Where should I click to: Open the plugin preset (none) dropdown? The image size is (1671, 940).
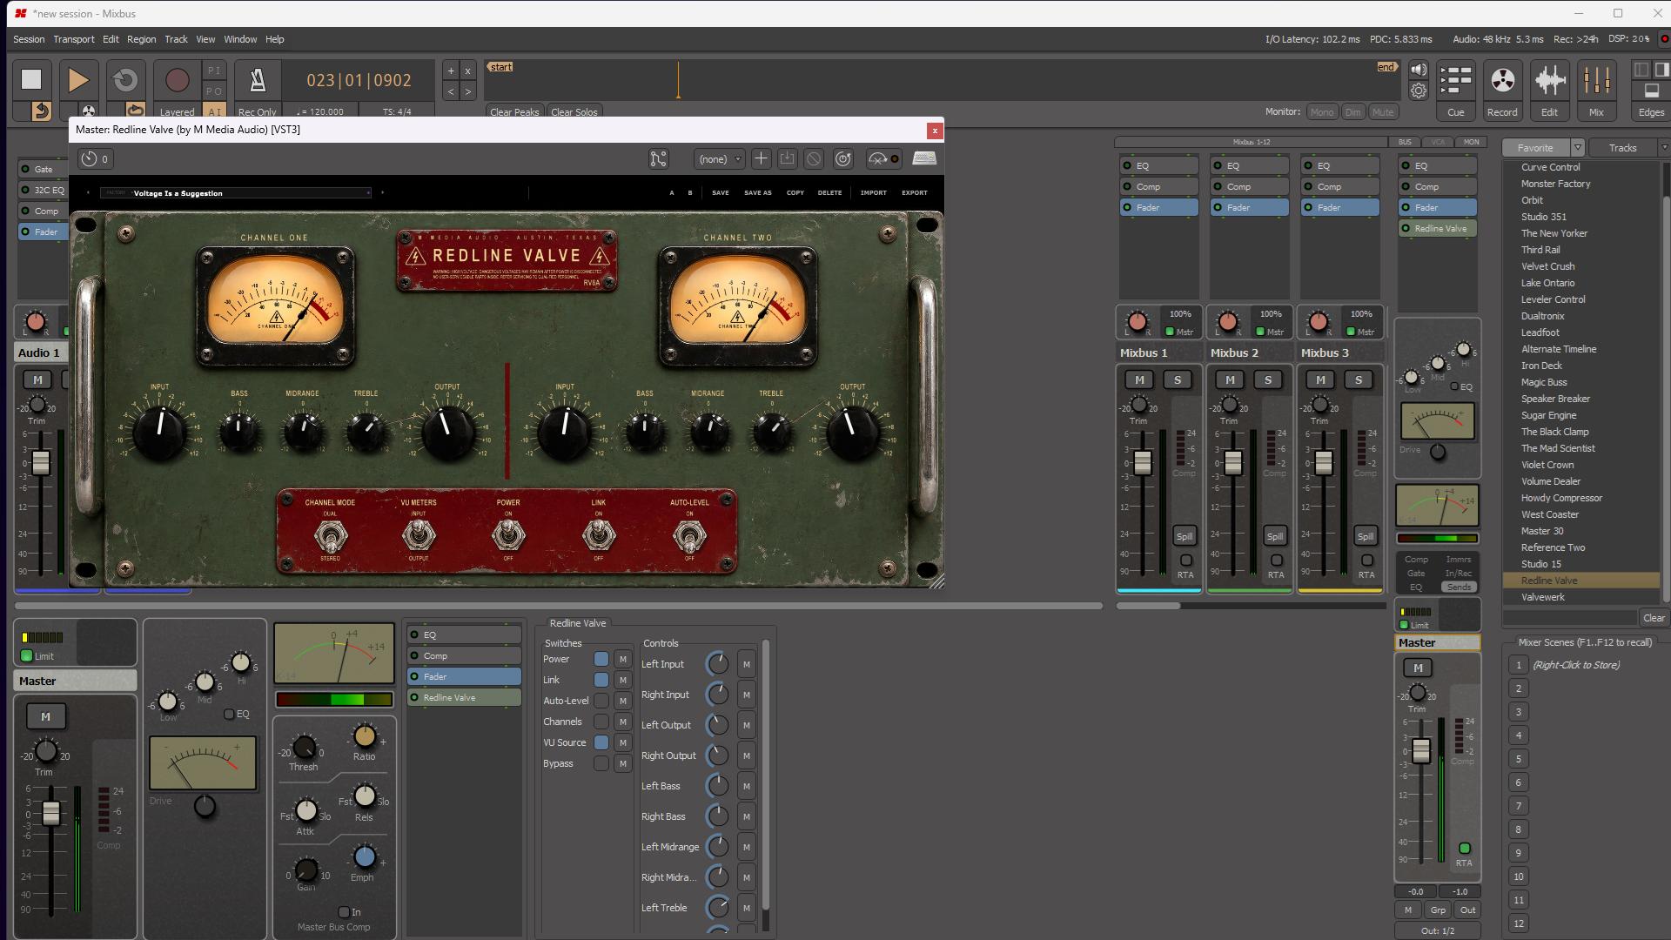(x=720, y=158)
